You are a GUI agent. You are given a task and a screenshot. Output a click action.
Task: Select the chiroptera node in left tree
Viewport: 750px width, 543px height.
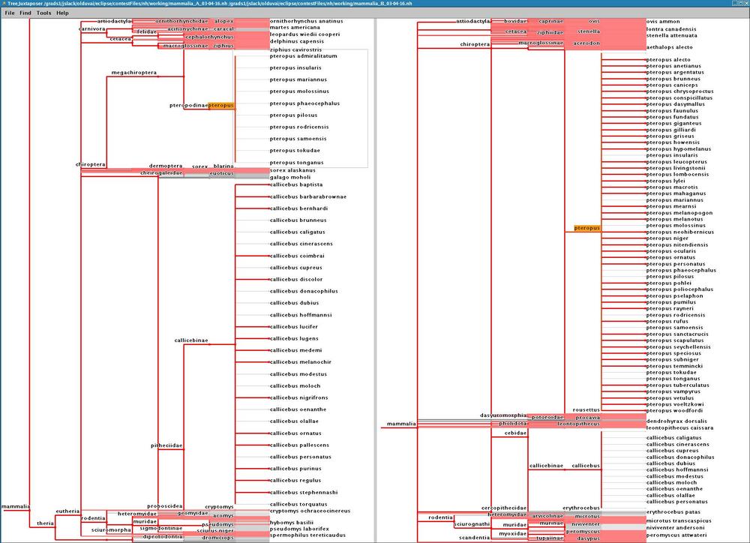pos(91,164)
